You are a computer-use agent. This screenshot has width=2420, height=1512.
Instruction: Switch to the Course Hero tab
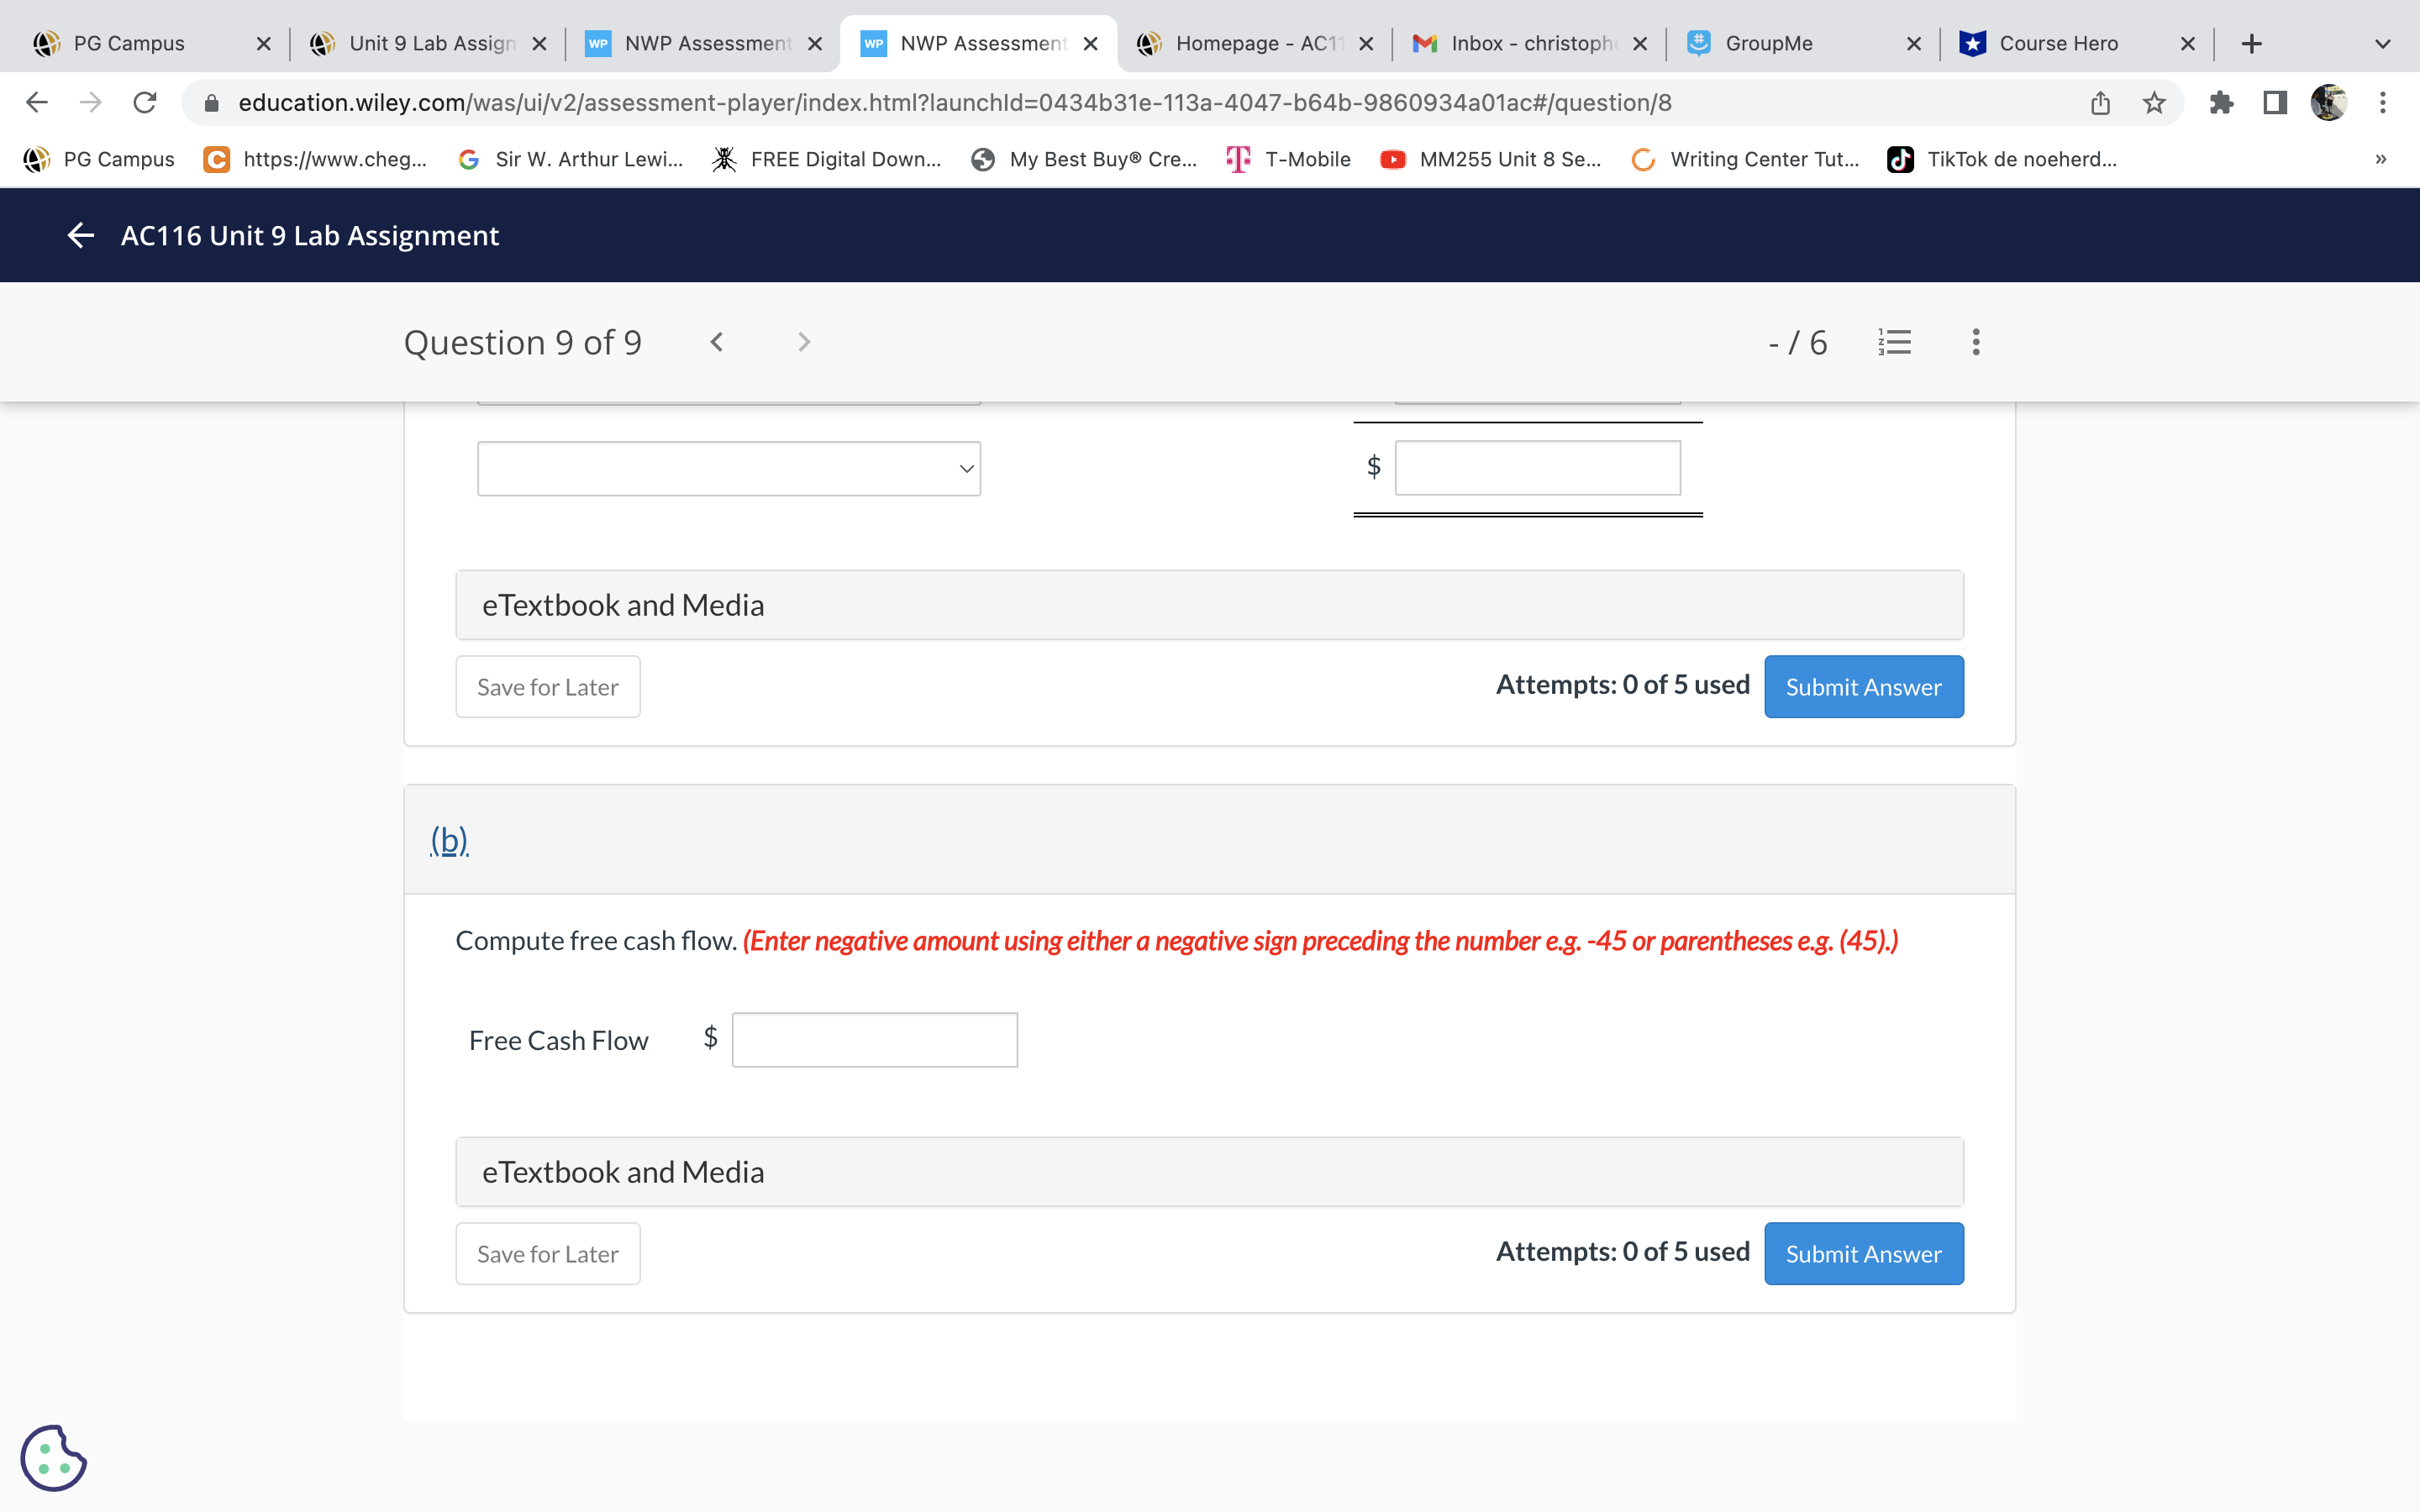(x=2058, y=44)
